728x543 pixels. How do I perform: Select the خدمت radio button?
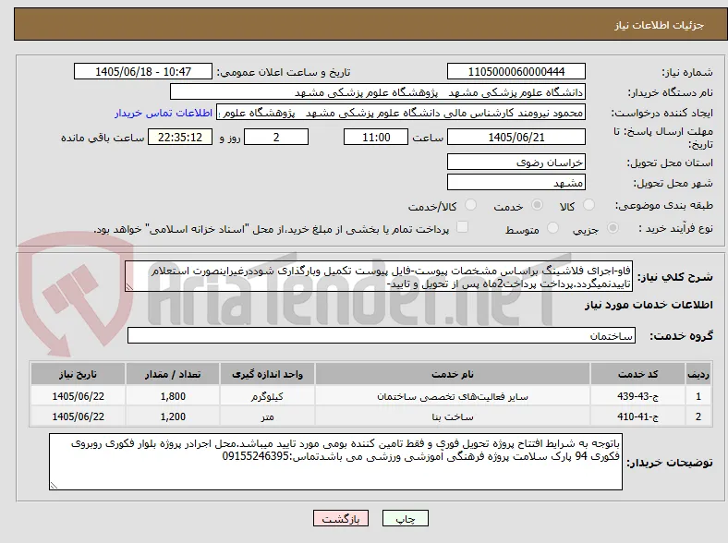click(x=537, y=205)
